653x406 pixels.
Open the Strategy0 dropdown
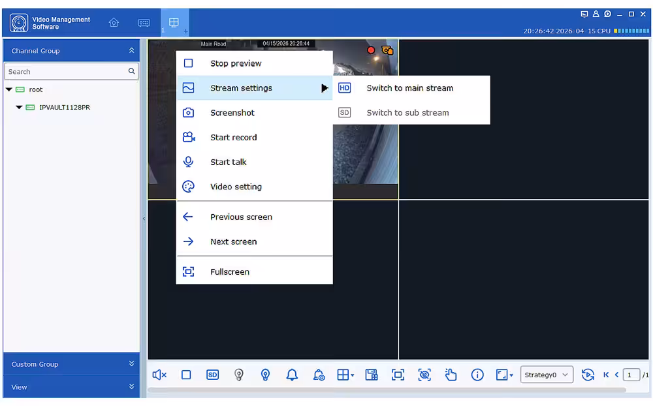coord(547,375)
